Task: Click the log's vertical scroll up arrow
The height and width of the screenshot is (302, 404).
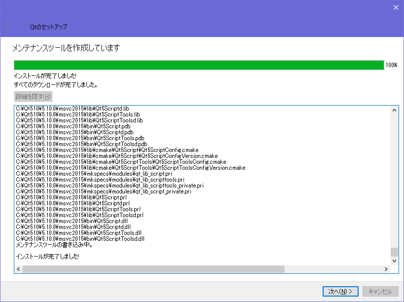Action: (394, 110)
